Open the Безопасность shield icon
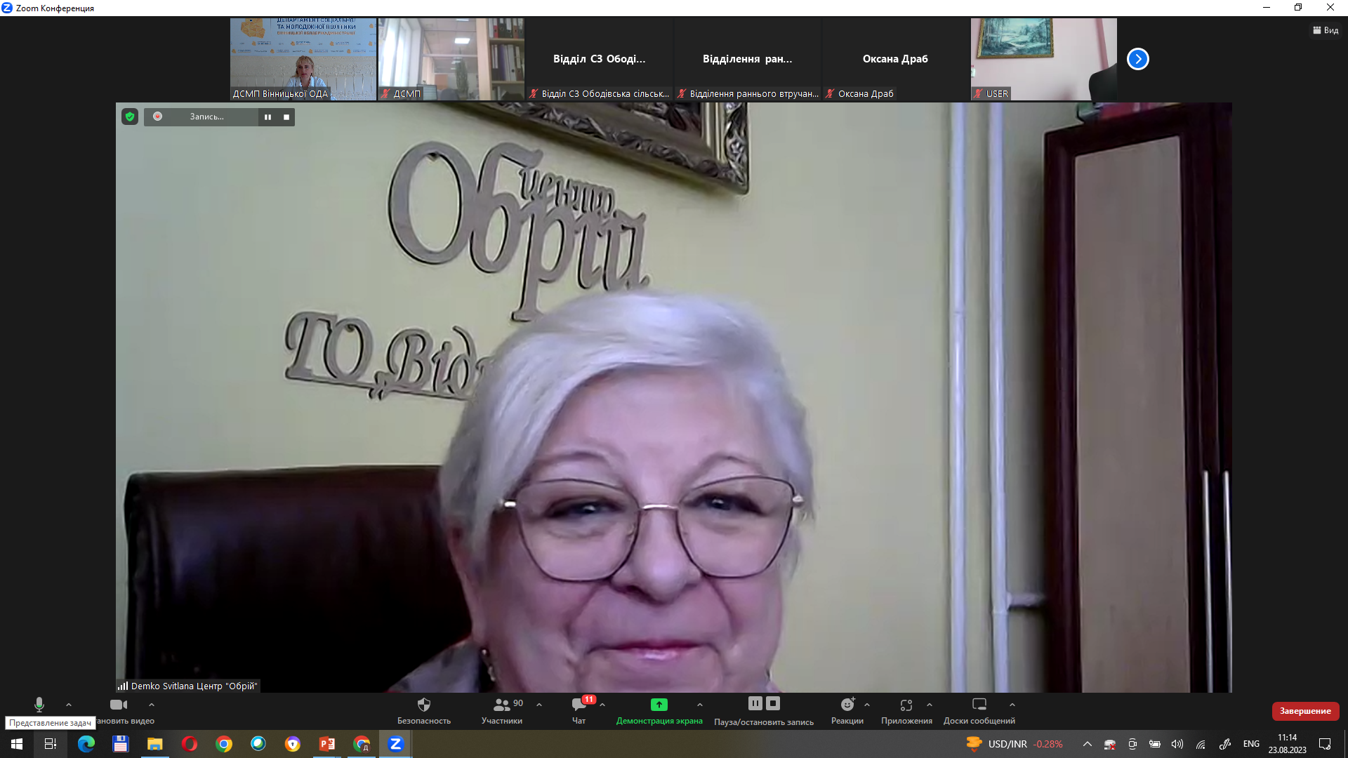Viewport: 1348px width, 758px height. pos(424,705)
